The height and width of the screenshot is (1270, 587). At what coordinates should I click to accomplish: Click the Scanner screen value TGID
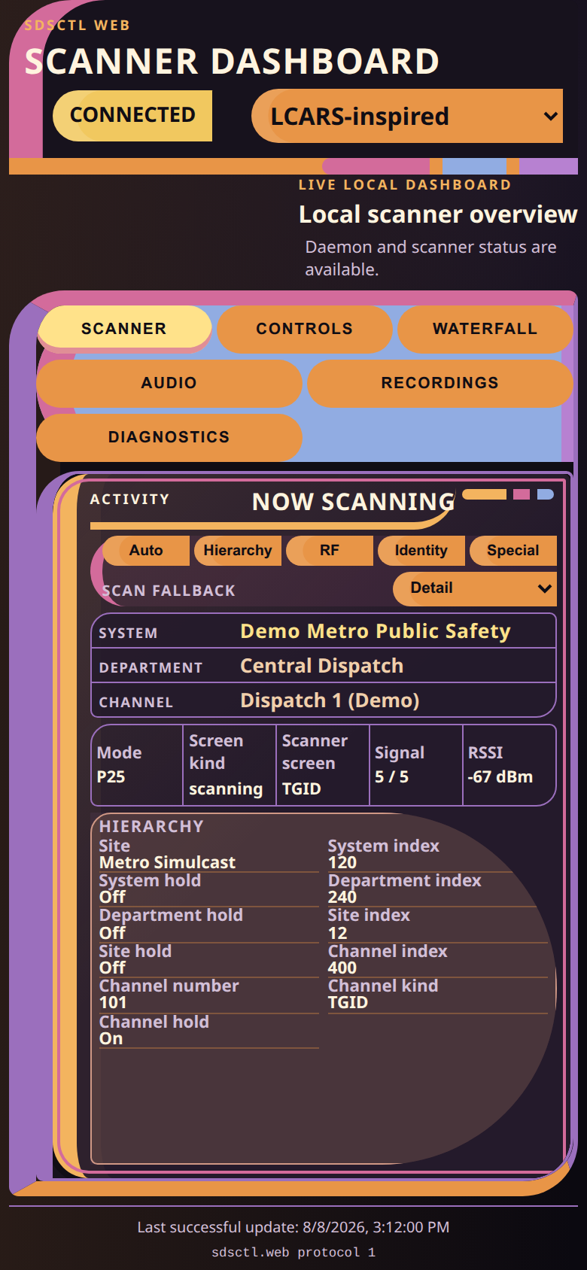coord(302,788)
